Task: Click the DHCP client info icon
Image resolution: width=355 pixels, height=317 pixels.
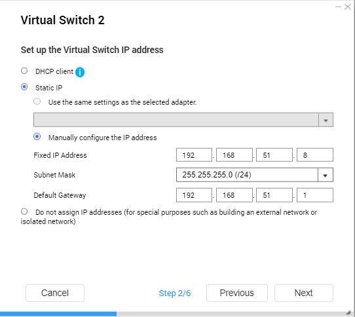Action: click(80, 72)
